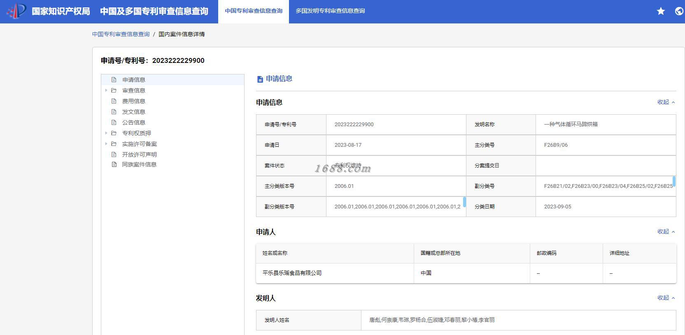Click the 发明人姓名 label cell
Viewport: 685px width, 335px height.
(x=309, y=320)
